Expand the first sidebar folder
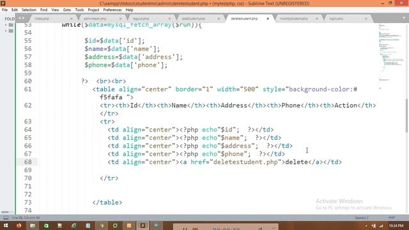 6,25
